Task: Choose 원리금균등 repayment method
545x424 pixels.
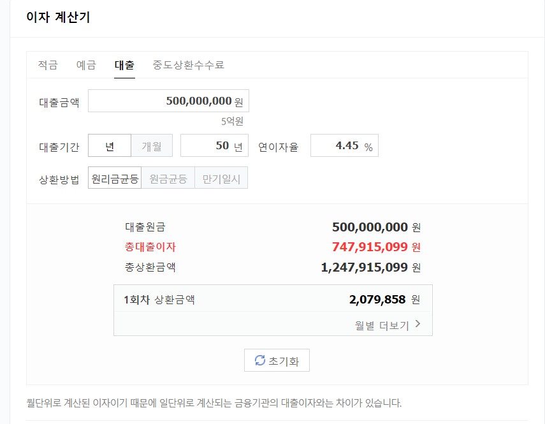Action: (x=115, y=178)
